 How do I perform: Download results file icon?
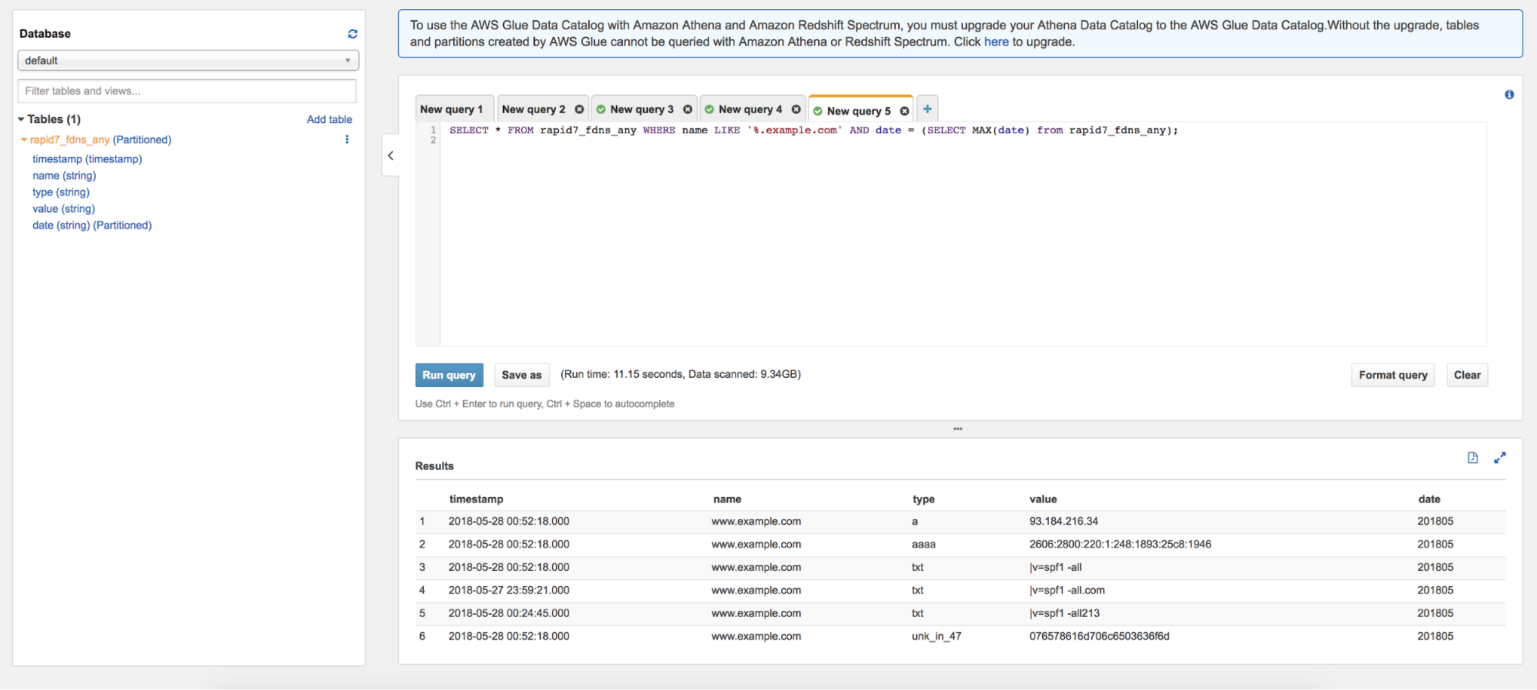tap(1472, 458)
